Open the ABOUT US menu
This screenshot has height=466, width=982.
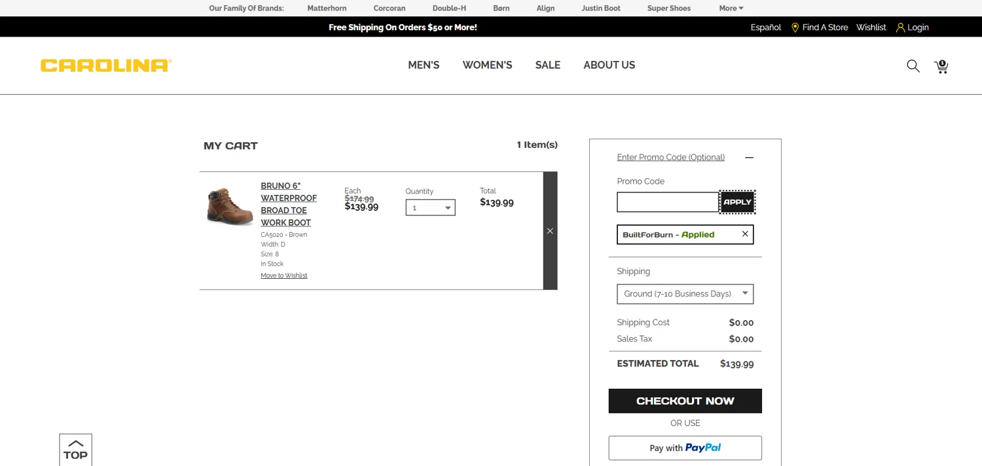(x=609, y=65)
